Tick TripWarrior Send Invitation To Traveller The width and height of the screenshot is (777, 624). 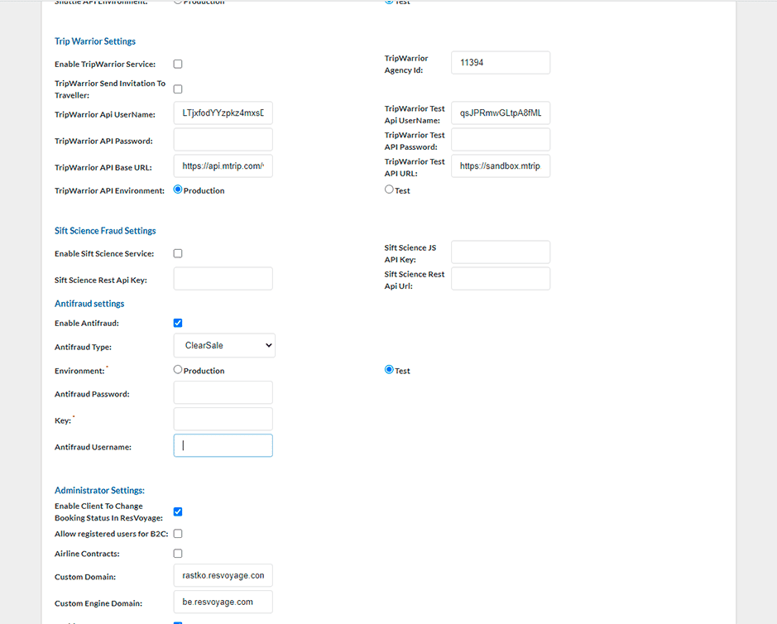point(178,89)
